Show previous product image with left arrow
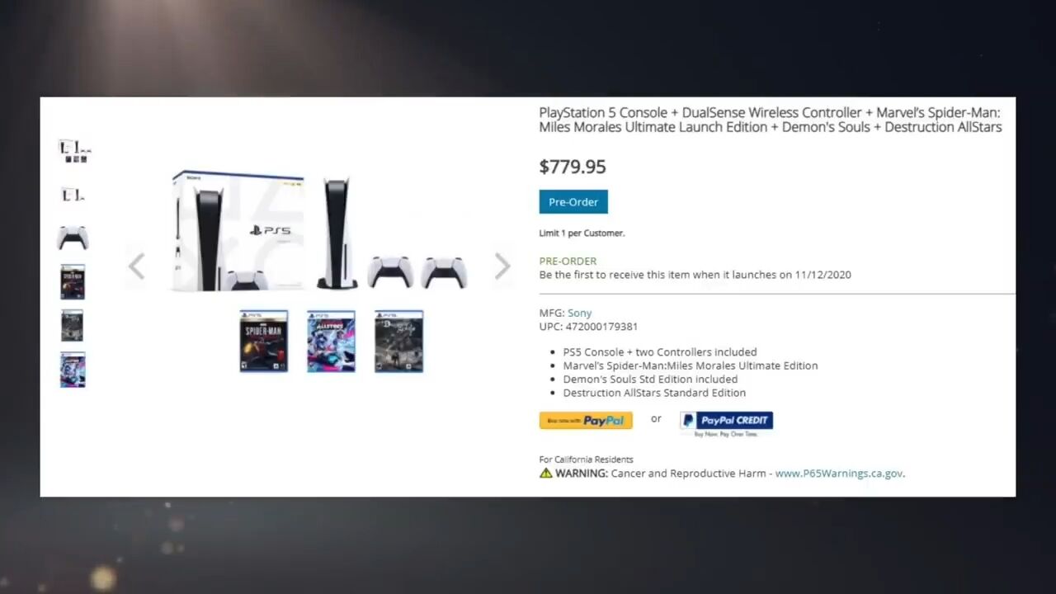The image size is (1056, 594). (x=137, y=266)
